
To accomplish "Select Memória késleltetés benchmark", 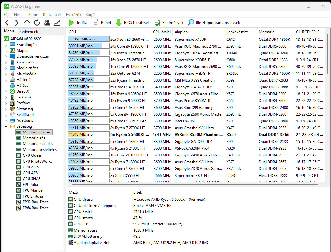I will click(36, 150).
